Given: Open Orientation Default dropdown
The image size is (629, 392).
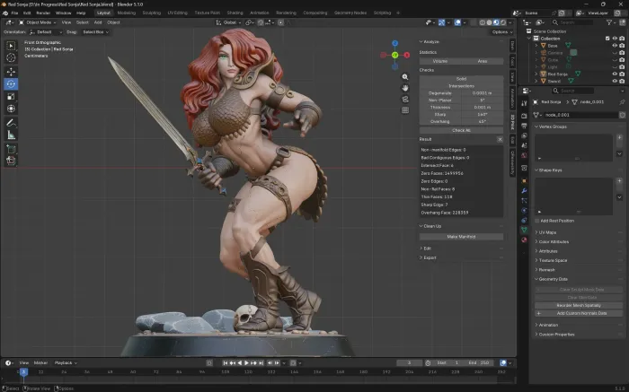Looking at the screenshot, I should (x=46, y=32).
